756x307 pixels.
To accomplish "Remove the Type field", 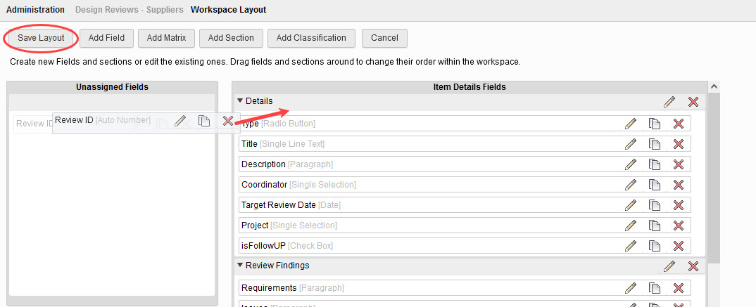I will (679, 124).
